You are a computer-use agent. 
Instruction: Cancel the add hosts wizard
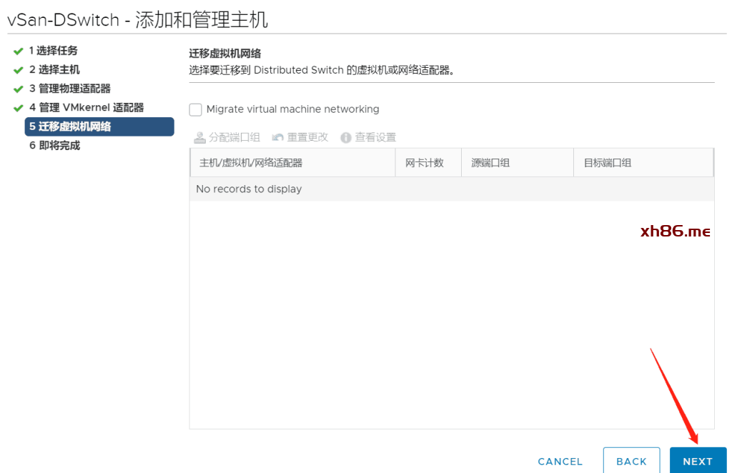click(560, 462)
